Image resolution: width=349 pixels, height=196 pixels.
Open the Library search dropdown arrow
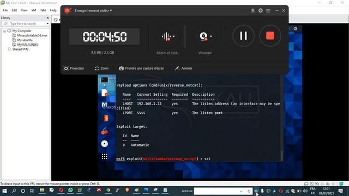(47, 23)
